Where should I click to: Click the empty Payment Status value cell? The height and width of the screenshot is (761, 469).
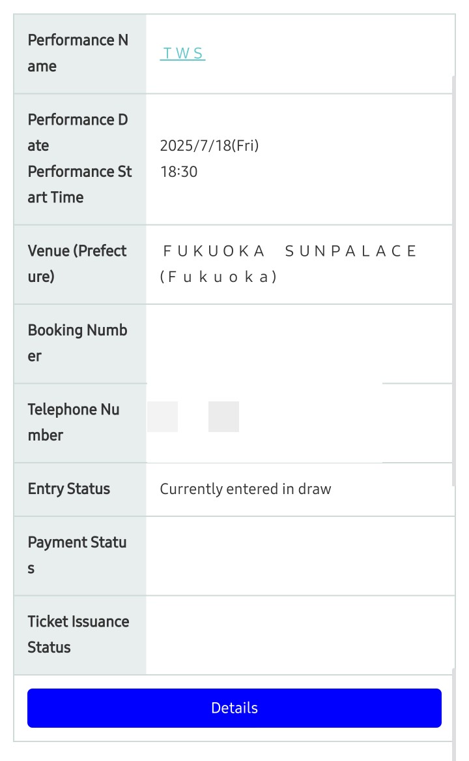(x=300, y=555)
